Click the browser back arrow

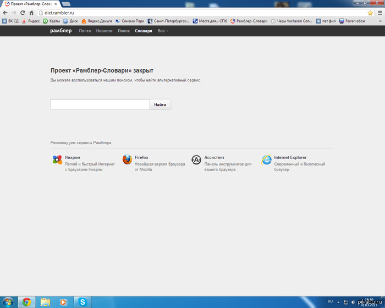(5, 13)
